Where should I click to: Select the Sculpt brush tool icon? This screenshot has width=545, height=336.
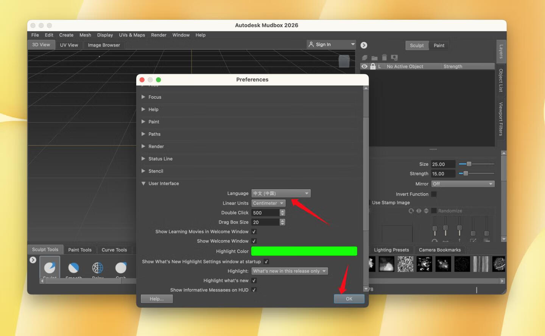pyautogui.click(x=50, y=268)
